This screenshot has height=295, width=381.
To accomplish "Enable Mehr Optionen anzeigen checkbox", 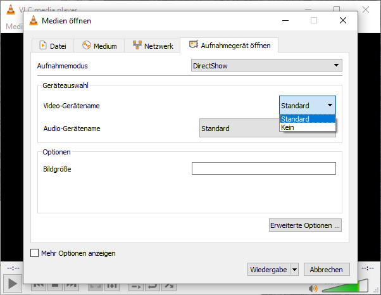I will 35,253.
